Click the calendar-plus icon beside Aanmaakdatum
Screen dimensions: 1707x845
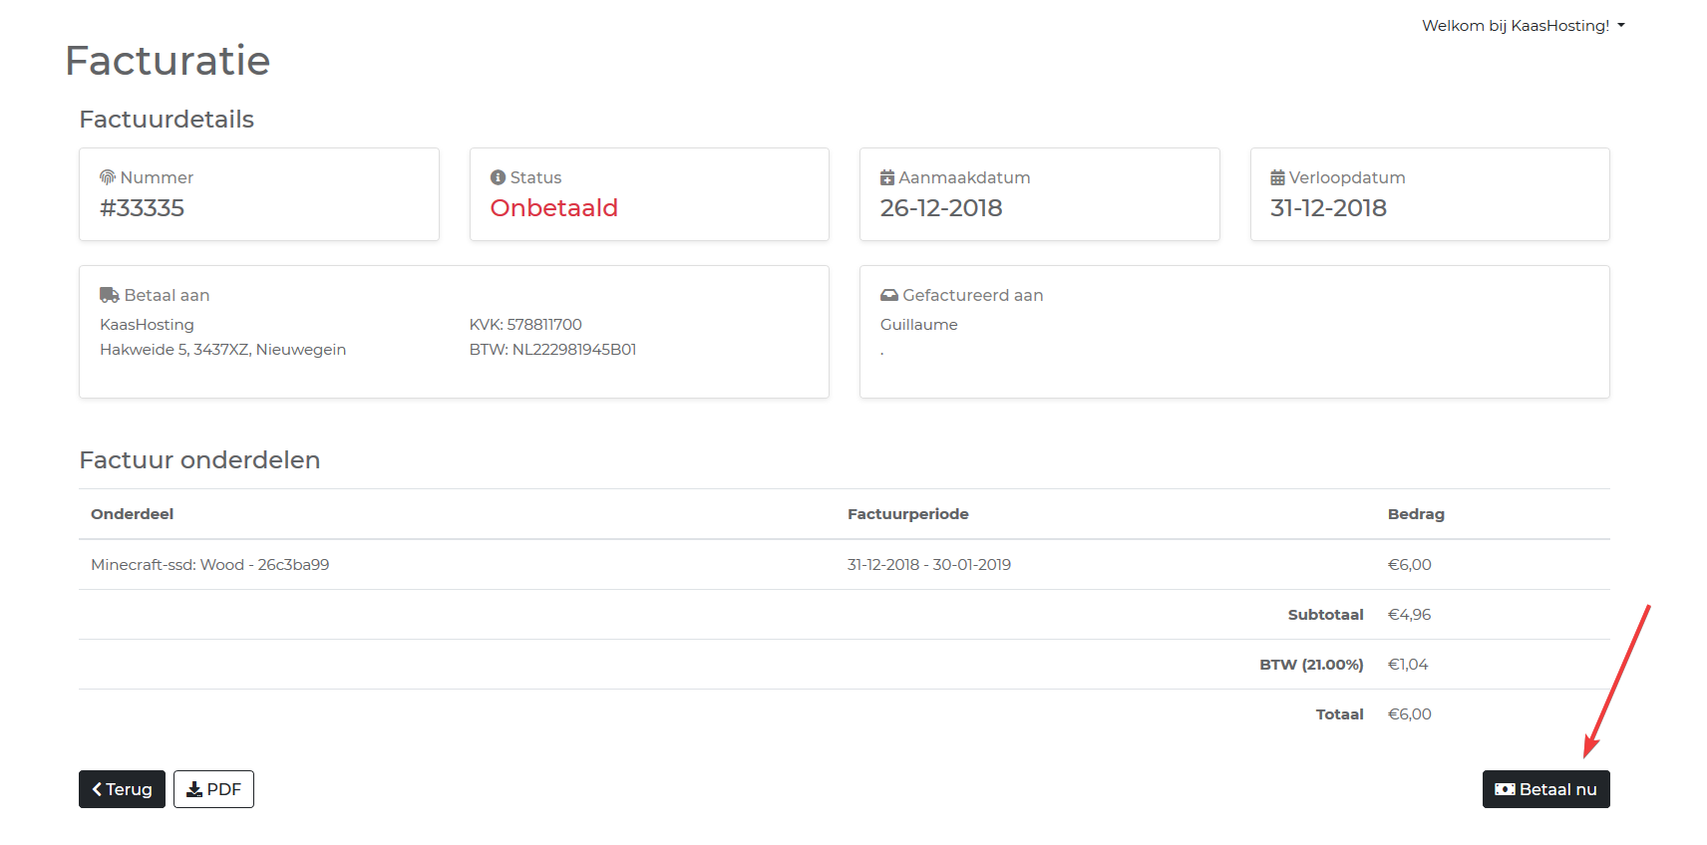tap(886, 177)
